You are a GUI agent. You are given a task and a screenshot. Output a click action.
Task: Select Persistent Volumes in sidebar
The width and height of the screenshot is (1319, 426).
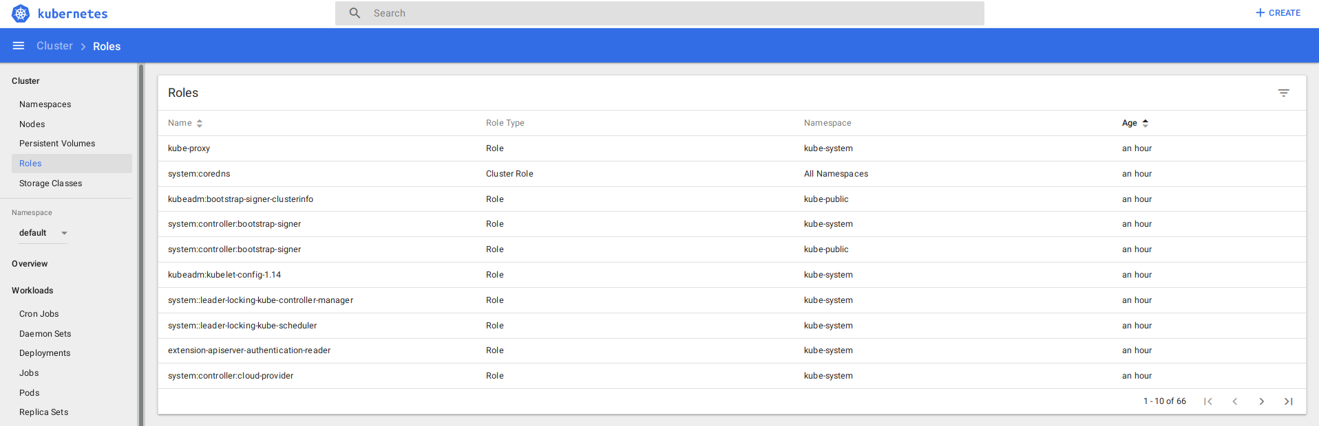pyautogui.click(x=57, y=144)
